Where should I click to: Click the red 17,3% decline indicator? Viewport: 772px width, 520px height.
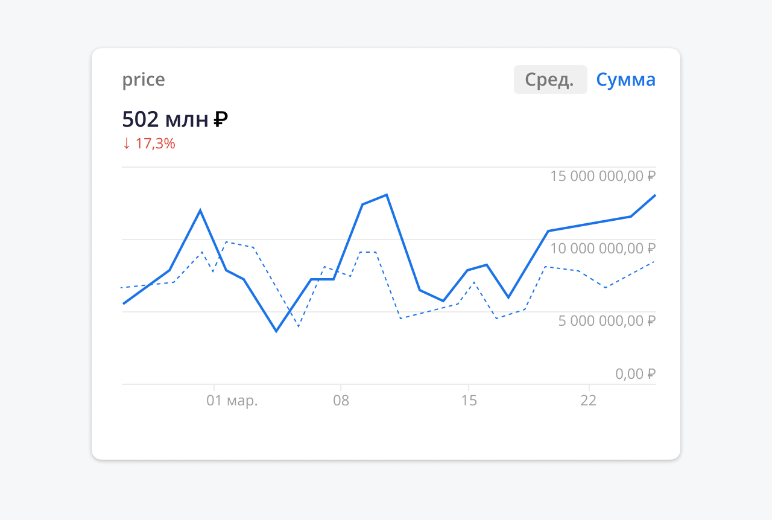(x=156, y=144)
